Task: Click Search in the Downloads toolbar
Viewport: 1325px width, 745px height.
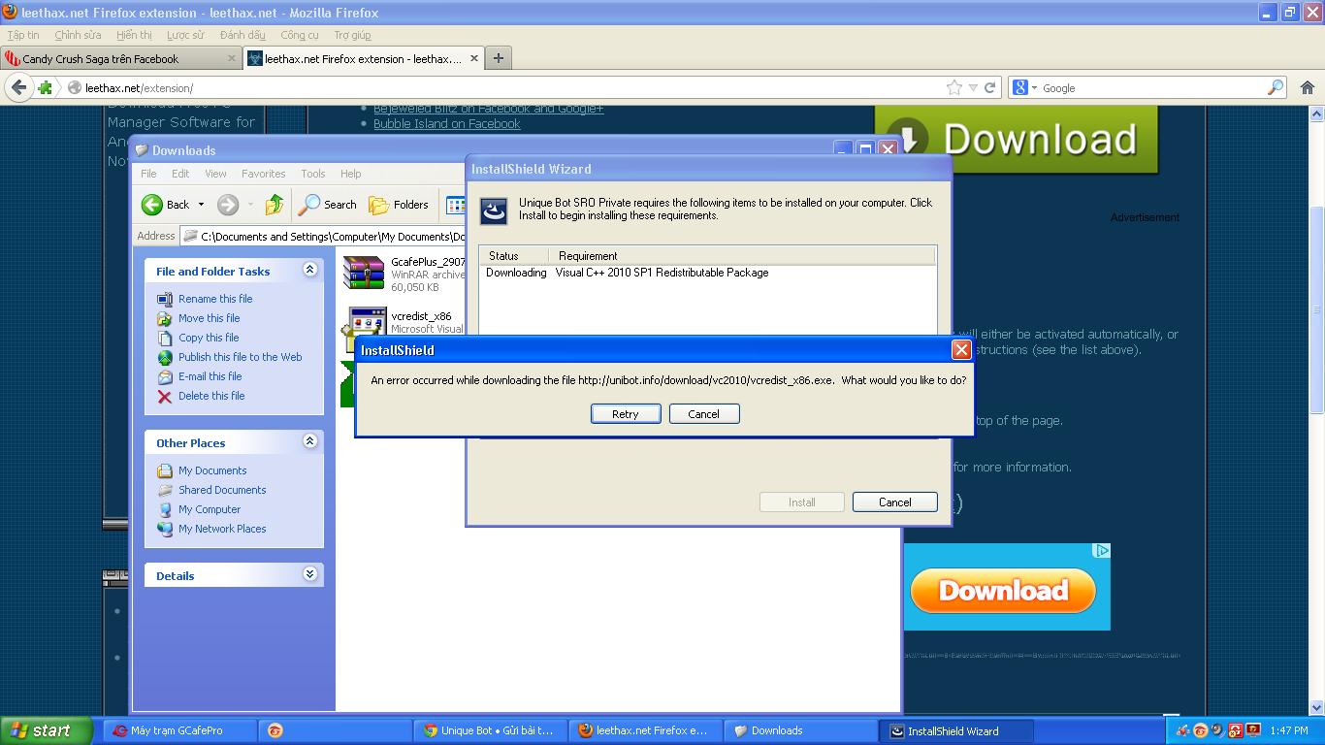Action: tap(328, 205)
